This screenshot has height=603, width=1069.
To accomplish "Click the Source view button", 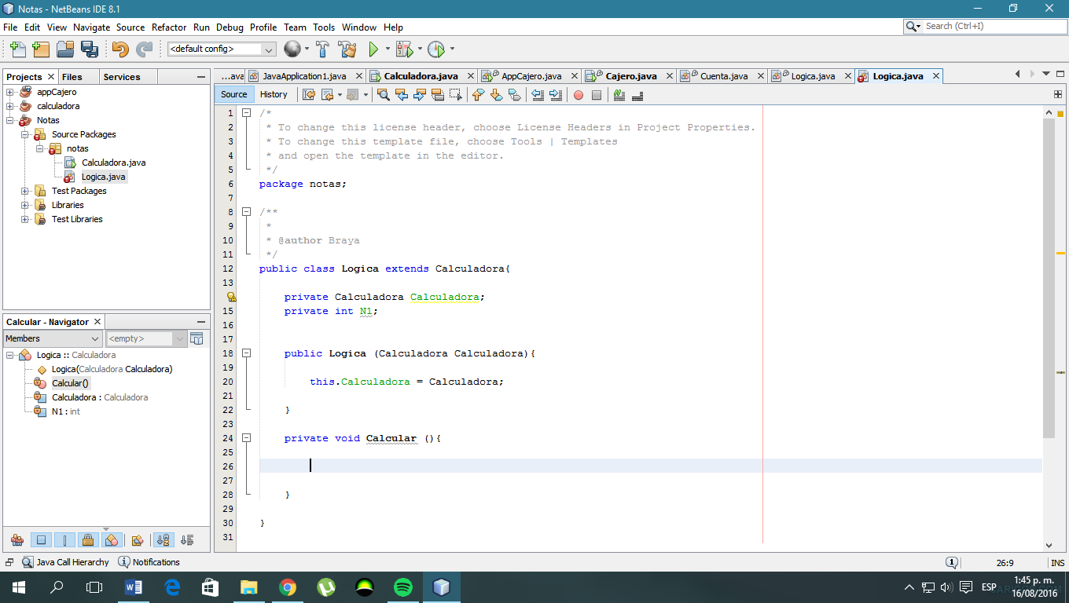I will click(x=234, y=94).
